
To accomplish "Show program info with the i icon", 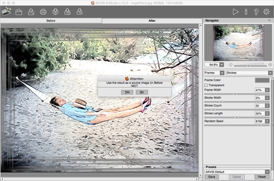I will coord(246,12).
